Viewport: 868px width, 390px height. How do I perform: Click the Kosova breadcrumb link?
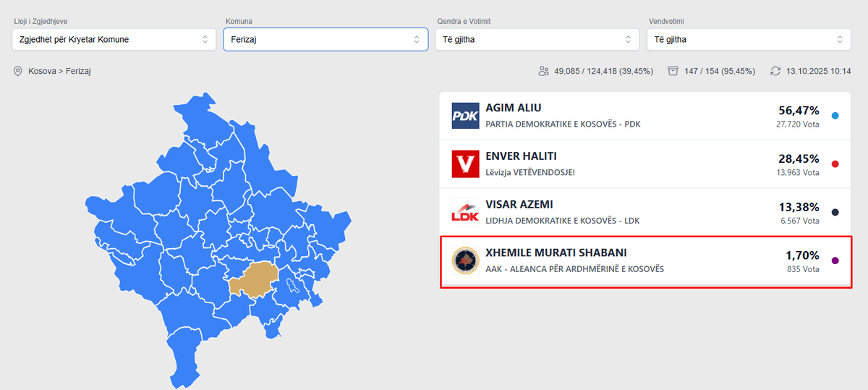(x=43, y=71)
